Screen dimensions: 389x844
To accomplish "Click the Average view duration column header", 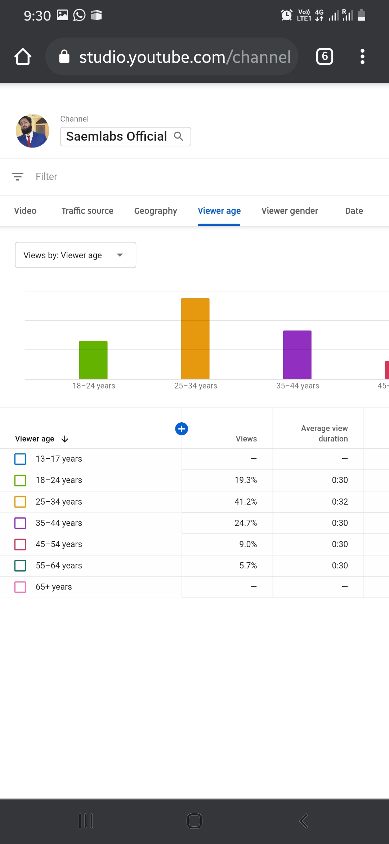I will pos(324,433).
